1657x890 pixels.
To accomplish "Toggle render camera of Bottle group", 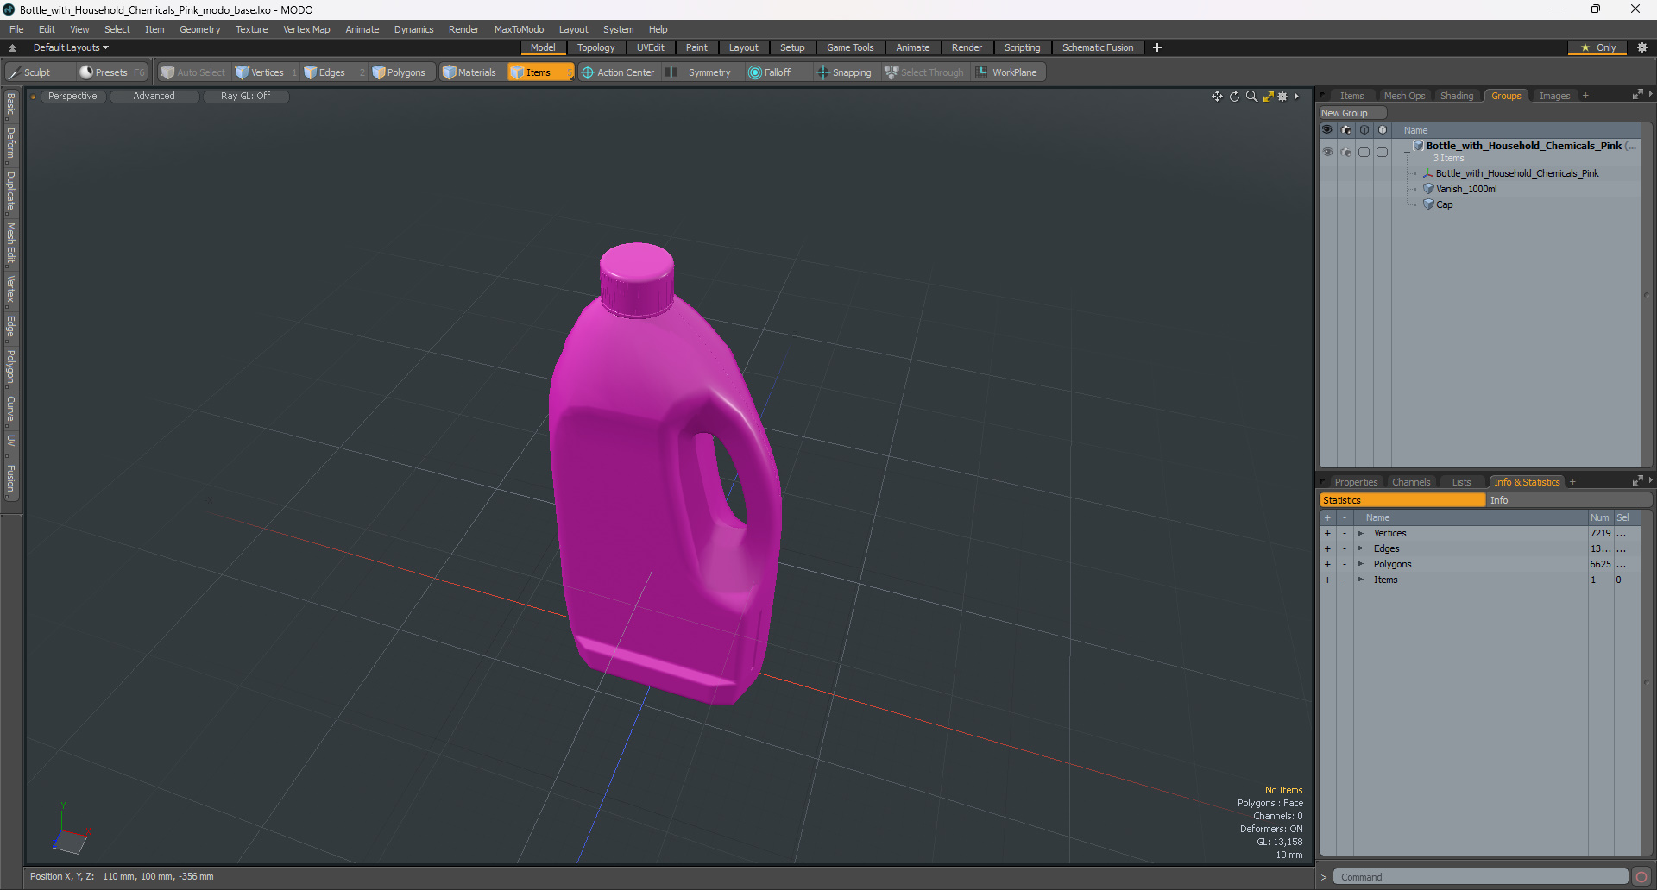I will (x=1346, y=152).
